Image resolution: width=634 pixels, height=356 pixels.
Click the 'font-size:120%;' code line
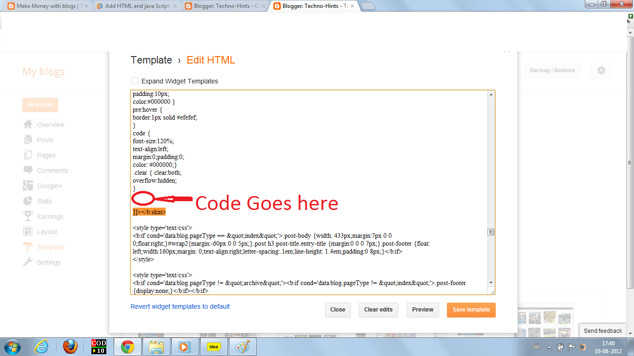pyautogui.click(x=153, y=141)
